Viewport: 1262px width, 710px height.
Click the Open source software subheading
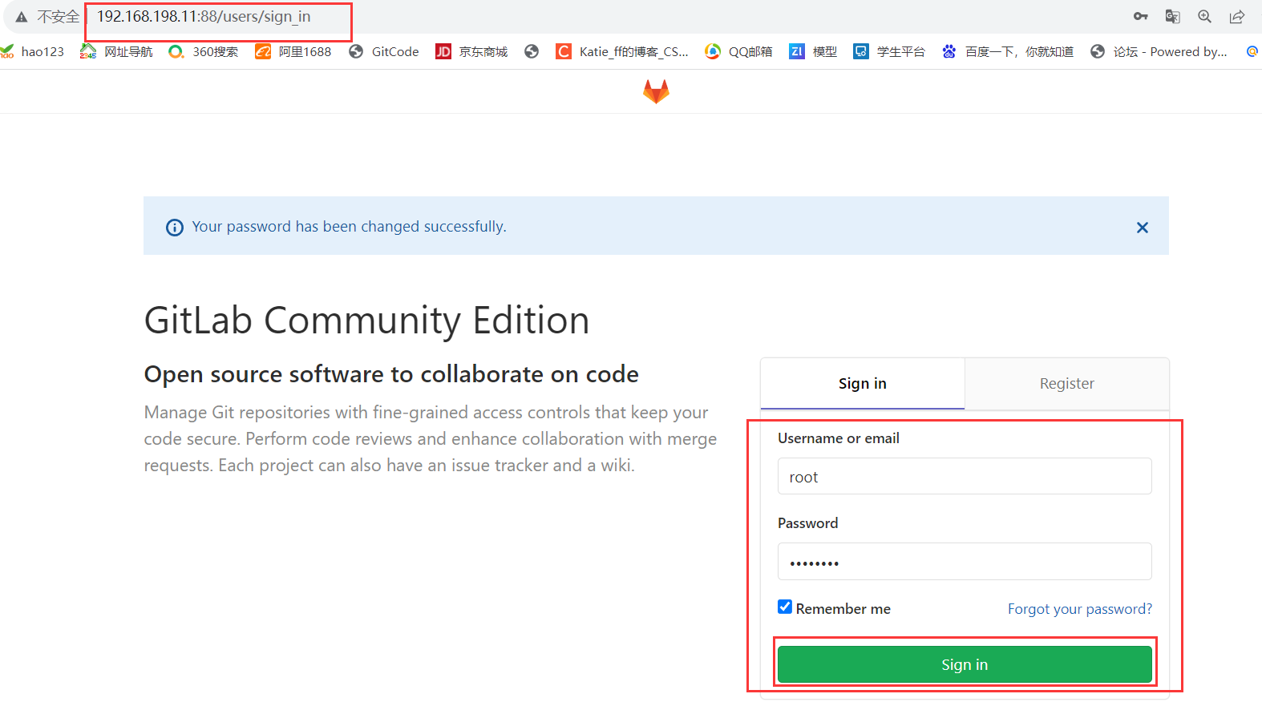[391, 374]
